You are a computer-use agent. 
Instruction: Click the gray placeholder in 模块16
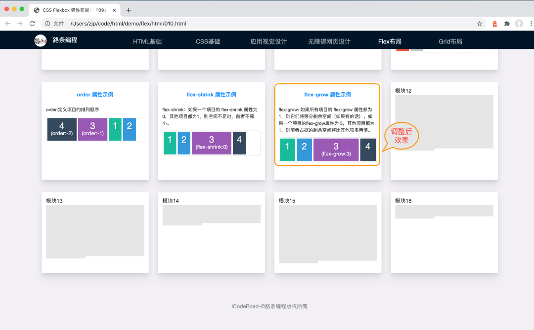[444, 211]
